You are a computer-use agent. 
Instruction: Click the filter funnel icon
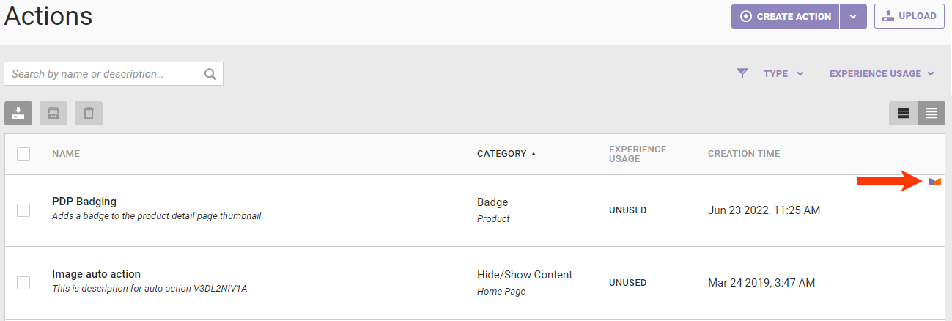pos(742,73)
